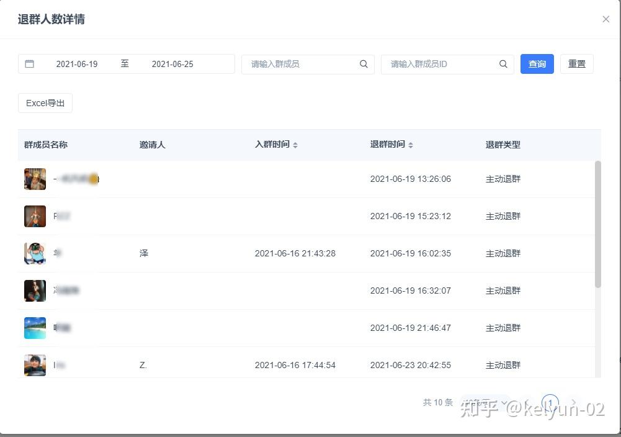Select page 1 in pagination
The image size is (621, 437).
pos(550,402)
